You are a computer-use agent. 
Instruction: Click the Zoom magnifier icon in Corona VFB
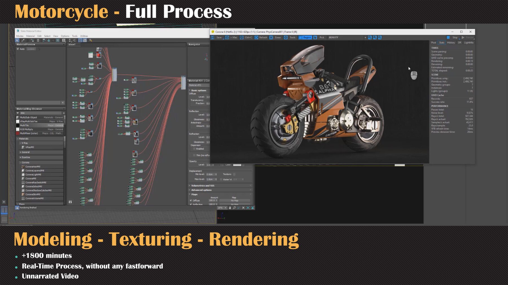point(370,37)
